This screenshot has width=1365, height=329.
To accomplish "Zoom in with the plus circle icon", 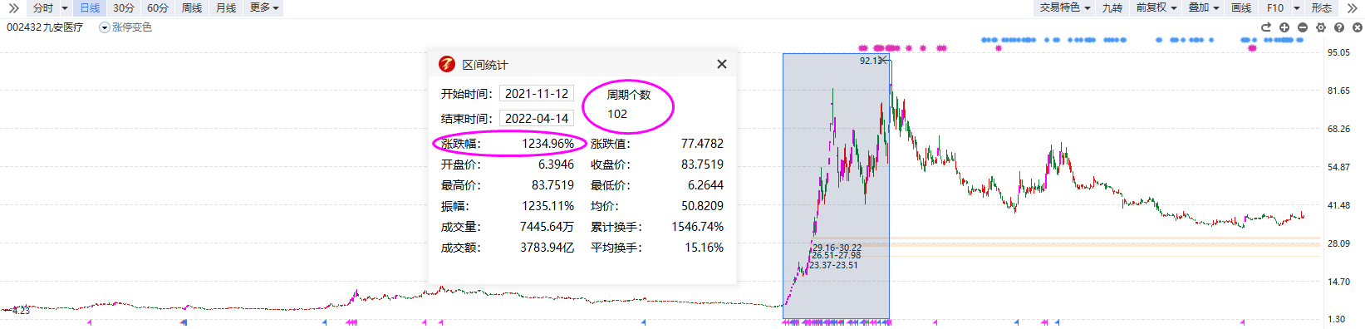I will pyautogui.click(x=1284, y=27).
